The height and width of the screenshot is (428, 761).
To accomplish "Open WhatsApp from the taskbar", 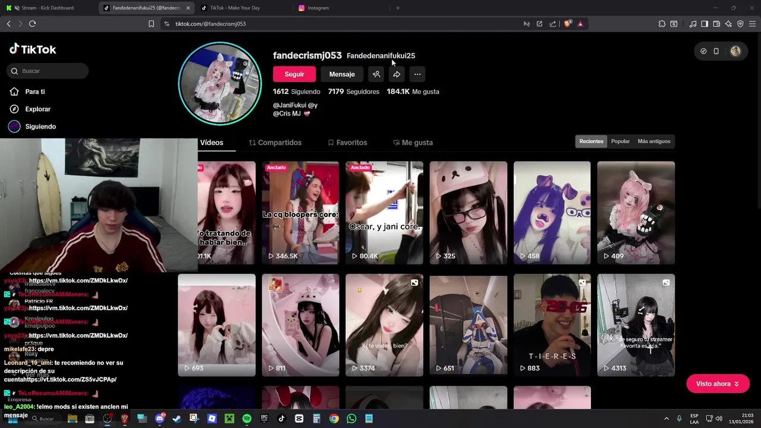I will [x=351, y=418].
